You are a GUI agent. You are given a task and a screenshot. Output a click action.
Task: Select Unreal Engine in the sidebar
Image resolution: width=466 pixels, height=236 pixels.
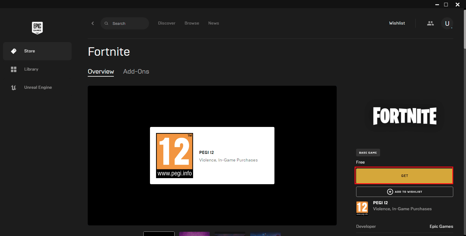point(37,88)
